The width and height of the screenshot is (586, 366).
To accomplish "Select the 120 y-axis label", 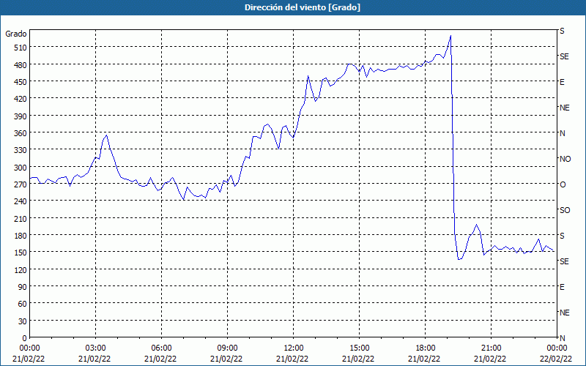I will click(21, 270).
